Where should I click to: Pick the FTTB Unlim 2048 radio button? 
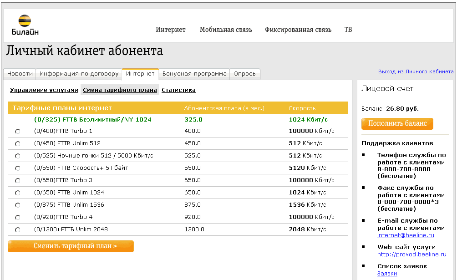click(17, 229)
